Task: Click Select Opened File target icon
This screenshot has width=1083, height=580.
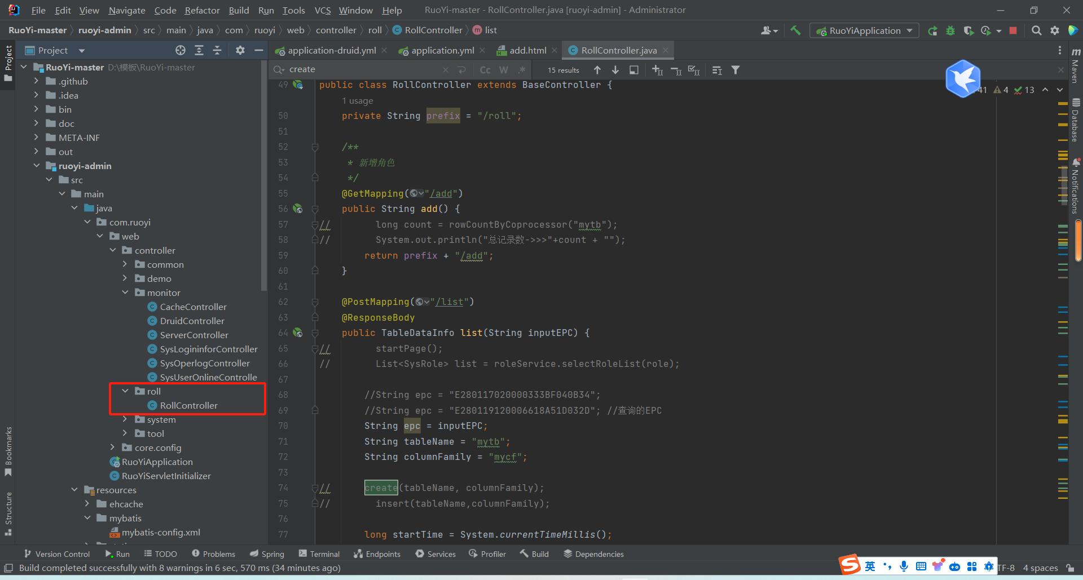Action: point(180,50)
